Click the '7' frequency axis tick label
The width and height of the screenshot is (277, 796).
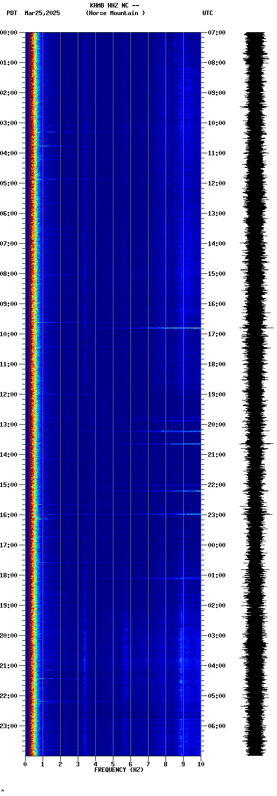click(x=148, y=764)
